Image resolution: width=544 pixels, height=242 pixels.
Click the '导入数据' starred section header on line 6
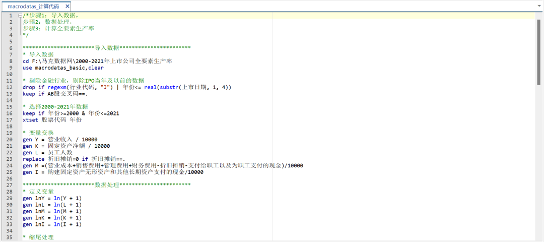click(x=107, y=48)
